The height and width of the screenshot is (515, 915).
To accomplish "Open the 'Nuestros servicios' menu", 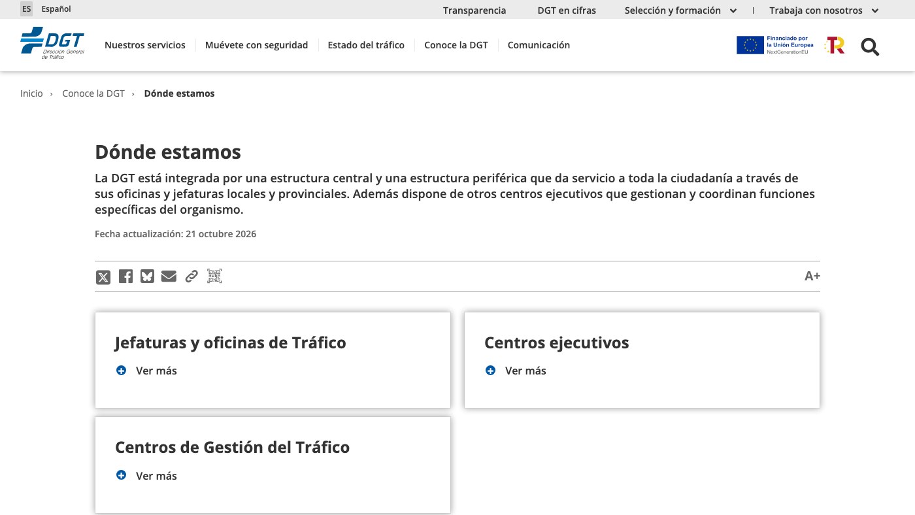I will coord(145,45).
